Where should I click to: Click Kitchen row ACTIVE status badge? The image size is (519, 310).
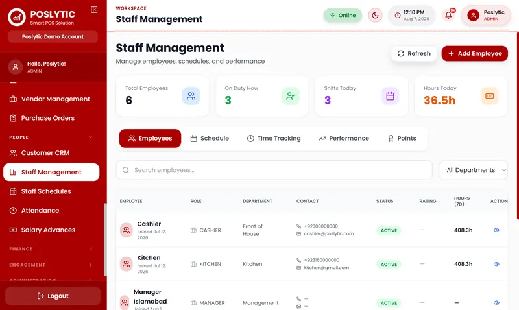point(389,265)
